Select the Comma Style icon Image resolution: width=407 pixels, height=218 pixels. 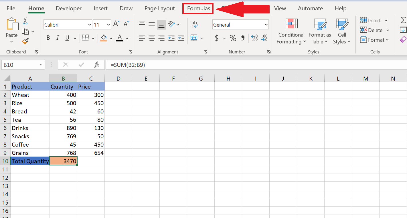[243, 38]
